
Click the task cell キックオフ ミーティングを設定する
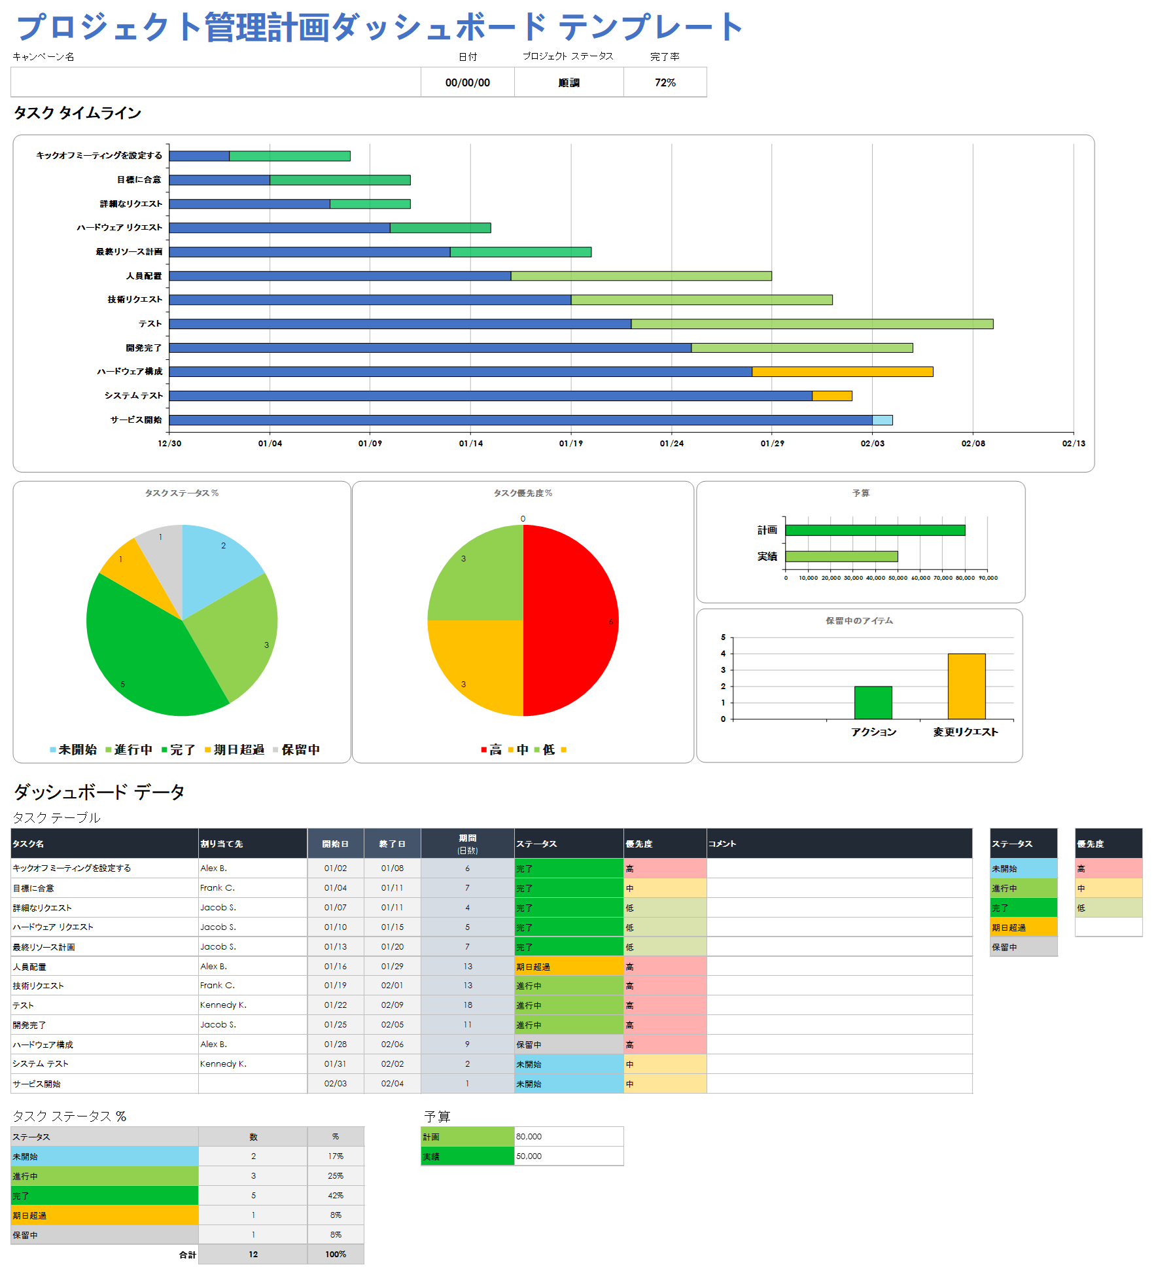point(105,868)
